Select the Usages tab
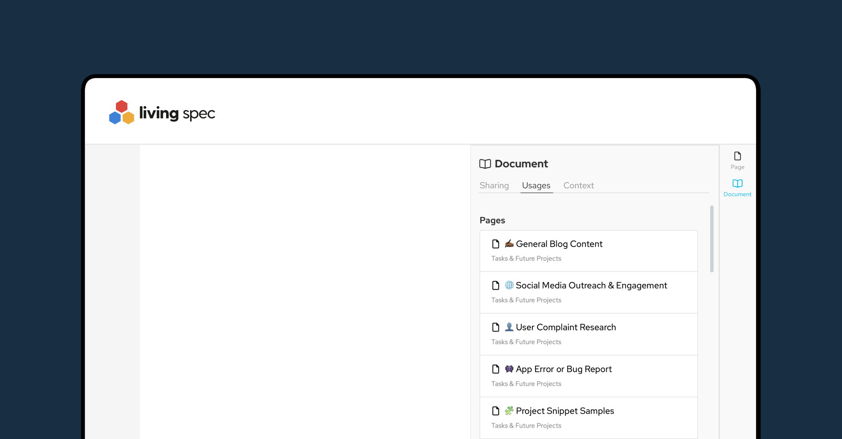 click(536, 186)
